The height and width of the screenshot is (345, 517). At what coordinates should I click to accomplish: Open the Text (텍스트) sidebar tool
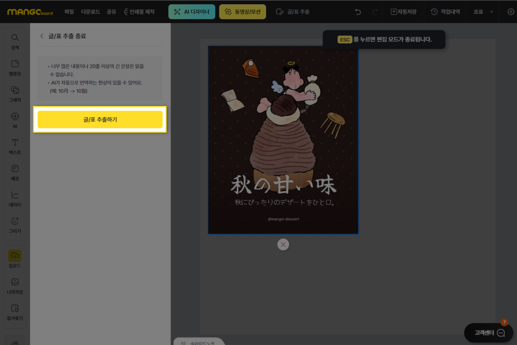tap(15, 146)
